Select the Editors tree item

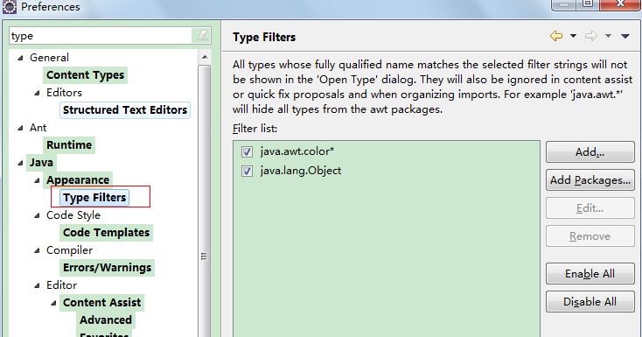pyautogui.click(x=64, y=93)
